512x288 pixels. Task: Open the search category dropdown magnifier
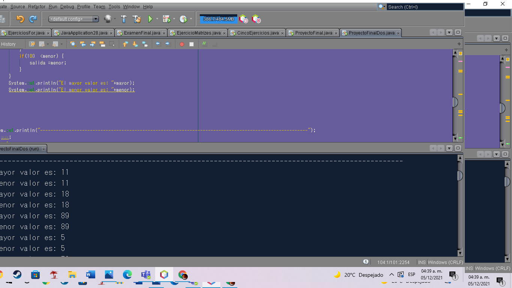coord(382,7)
